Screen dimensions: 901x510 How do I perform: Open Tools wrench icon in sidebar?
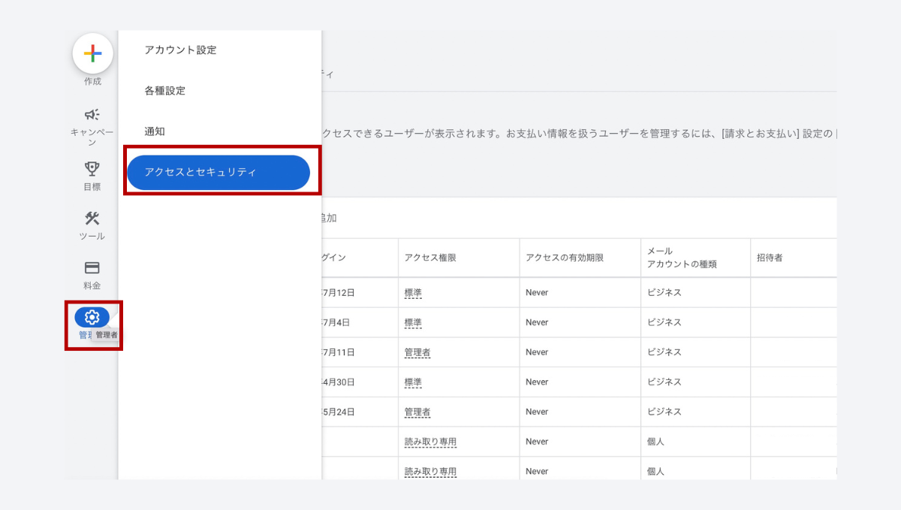92,219
